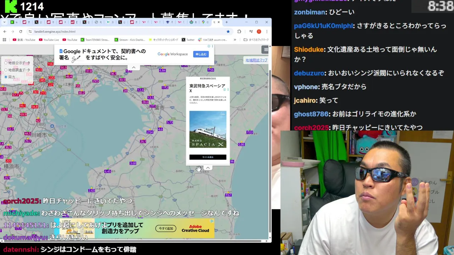Open the Google Workspace ad options dots
The width and height of the screenshot is (454, 255).
212,46
